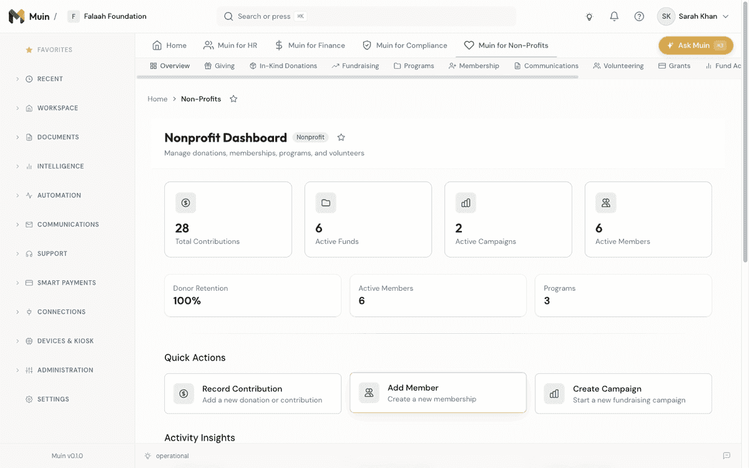
Task: Expand the Smart Payments sidebar section
Action: (17, 283)
